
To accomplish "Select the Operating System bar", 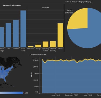I will [x=46, y=44].
